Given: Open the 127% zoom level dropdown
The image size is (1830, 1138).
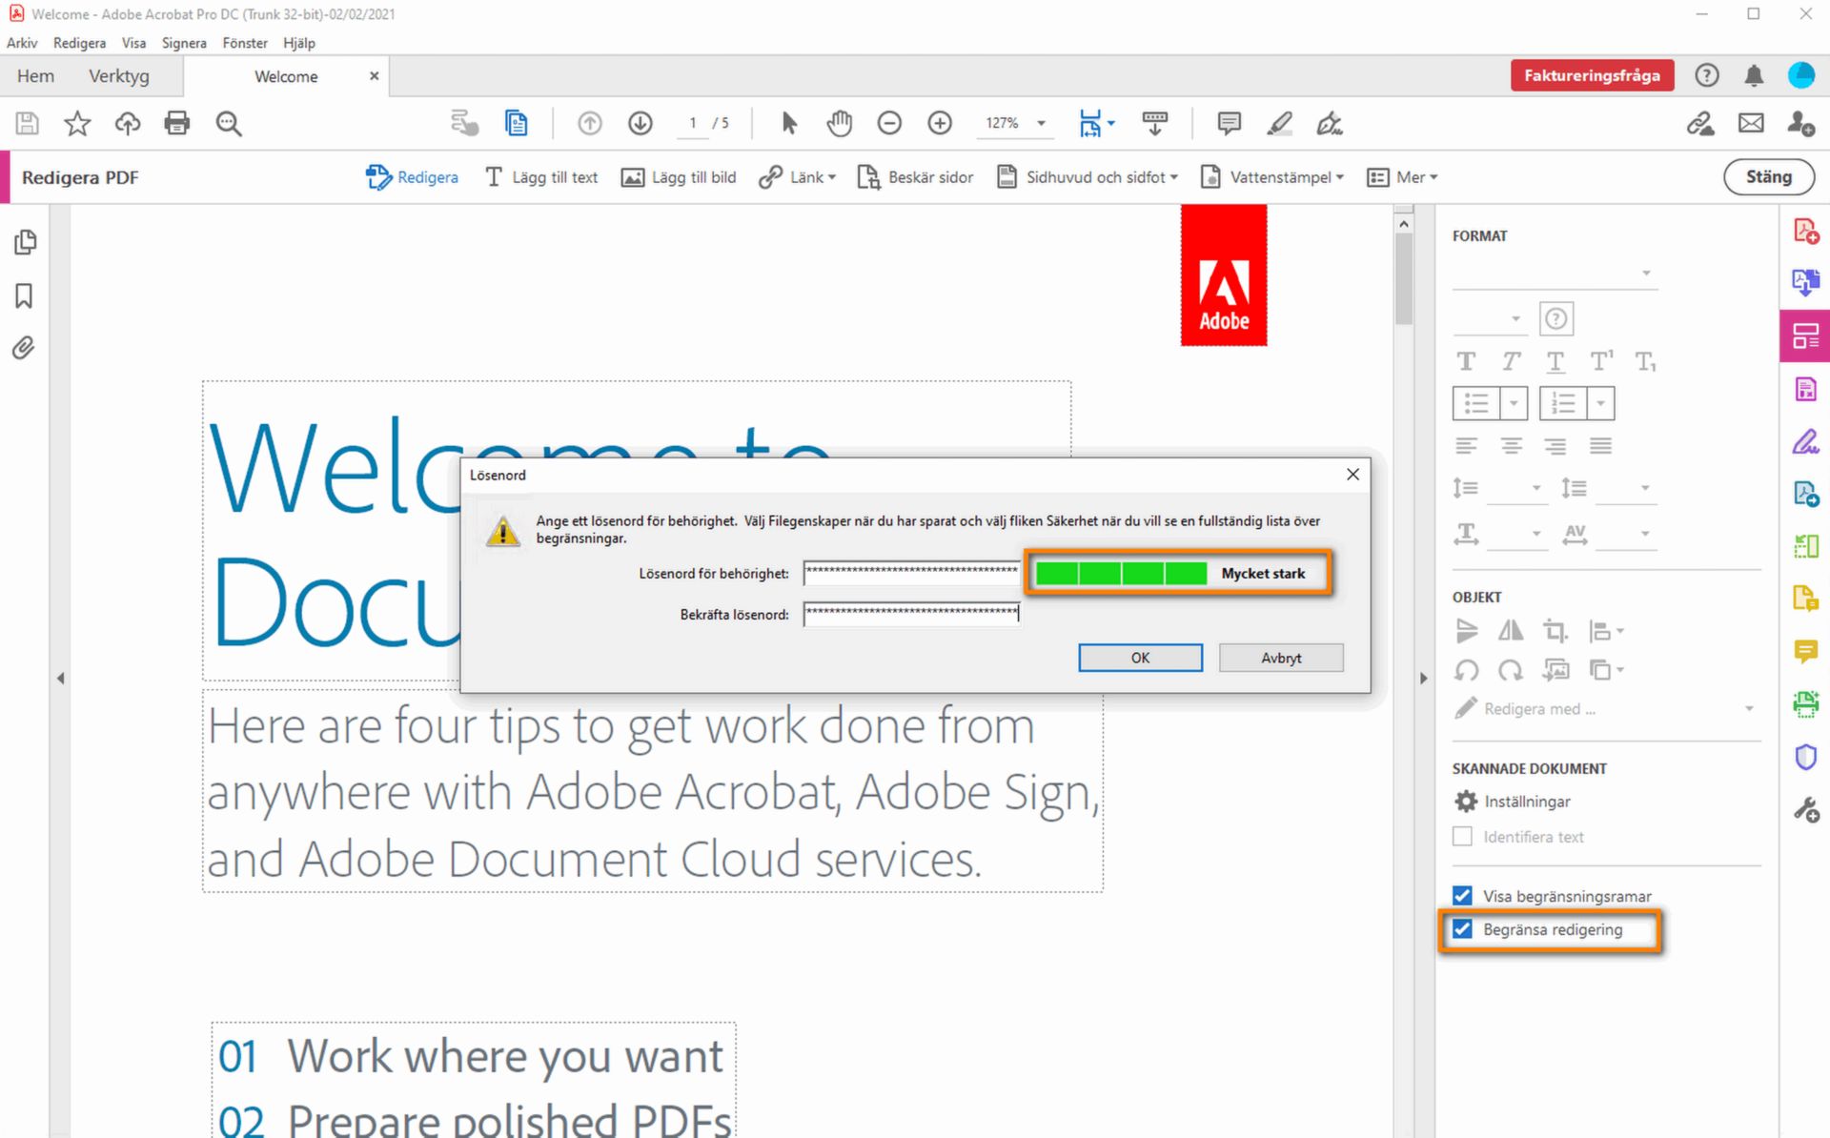Looking at the screenshot, I should click(1041, 123).
